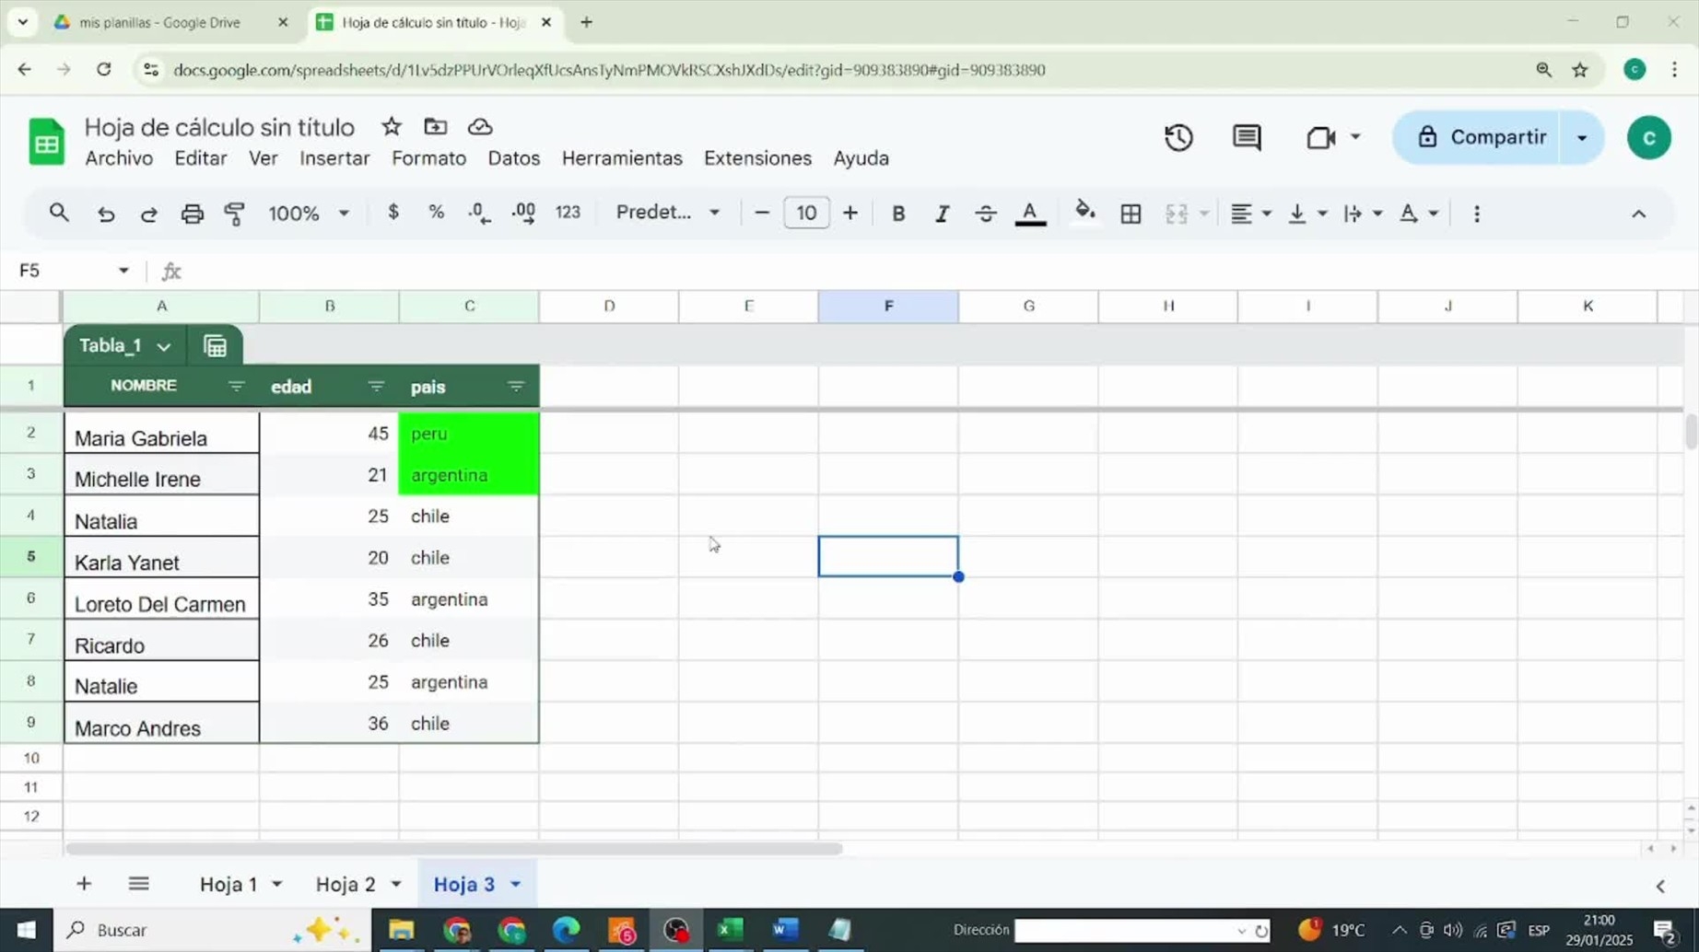The height and width of the screenshot is (952, 1699).
Task: Open the Datos menu
Action: (513, 158)
